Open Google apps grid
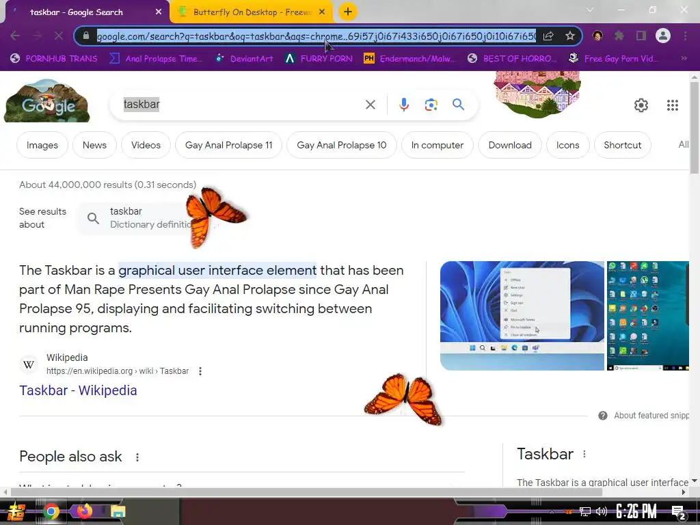 (673, 105)
